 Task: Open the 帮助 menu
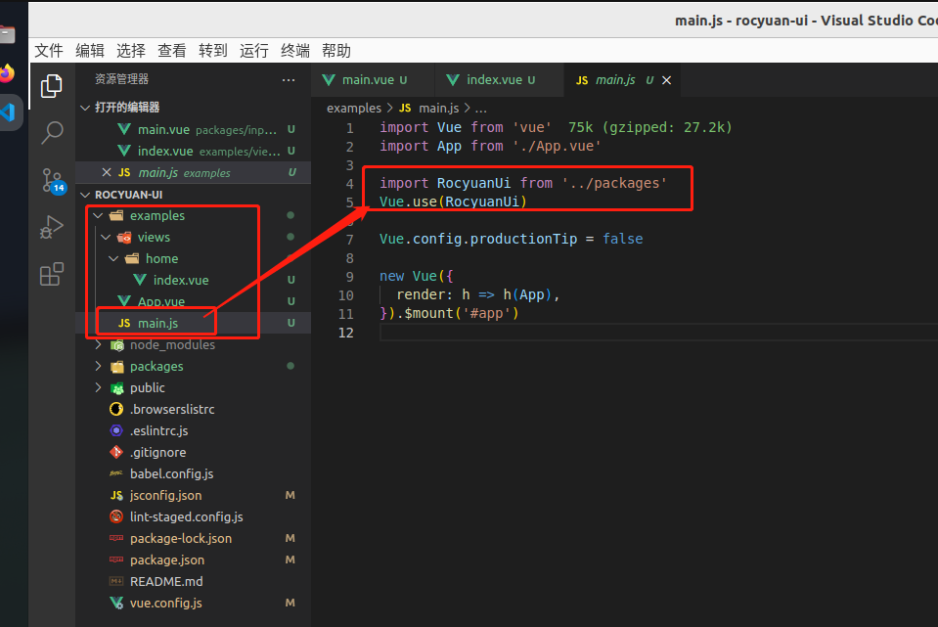click(336, 51)
